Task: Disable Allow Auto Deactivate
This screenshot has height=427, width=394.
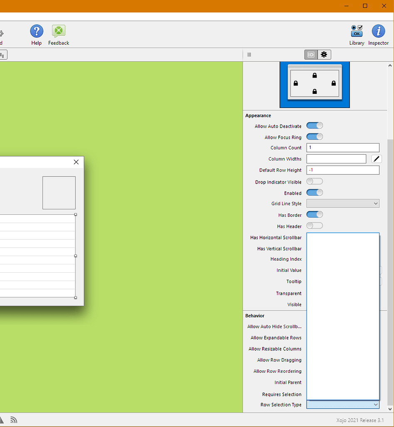Action: coord(315,126)
